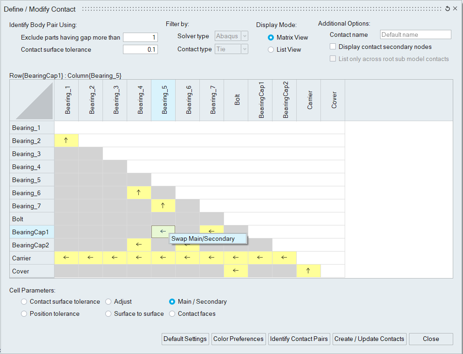Screen dimensions: 463x354
Task: Click the up arrow at Cover row, Carrier column
Action: 308,271
